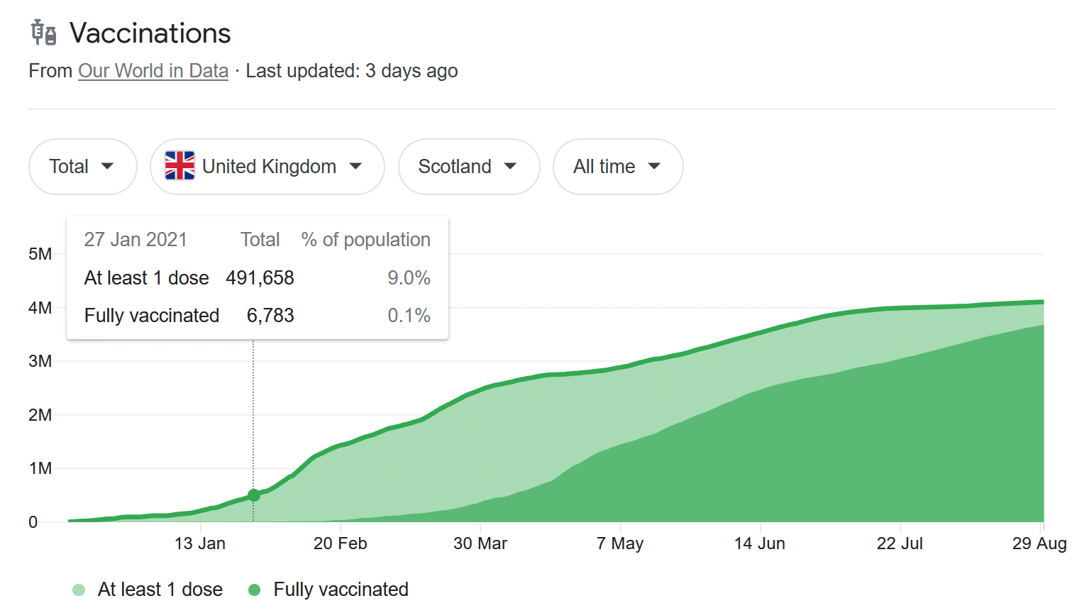Open the United Kingdom country dropdown
1089x613 pixels.
click(267, 167)
